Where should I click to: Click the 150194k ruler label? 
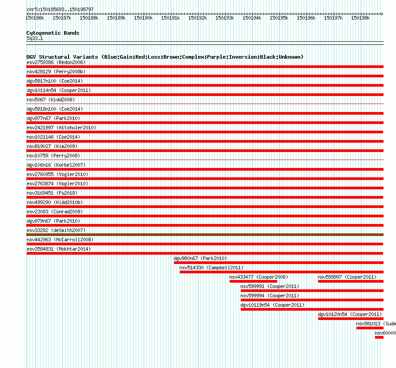pyautogui.click(x=252, y=18)
